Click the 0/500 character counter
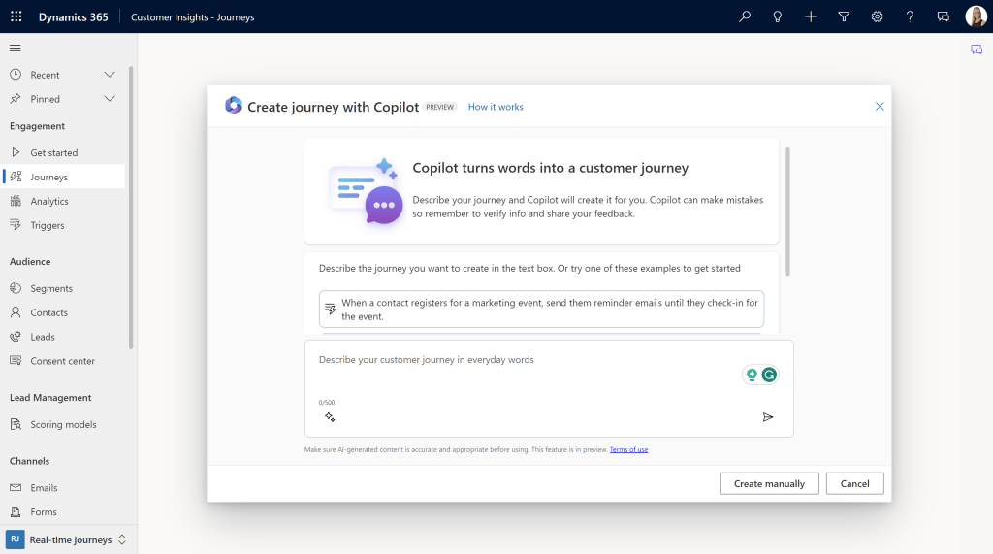 pos(327,402)
